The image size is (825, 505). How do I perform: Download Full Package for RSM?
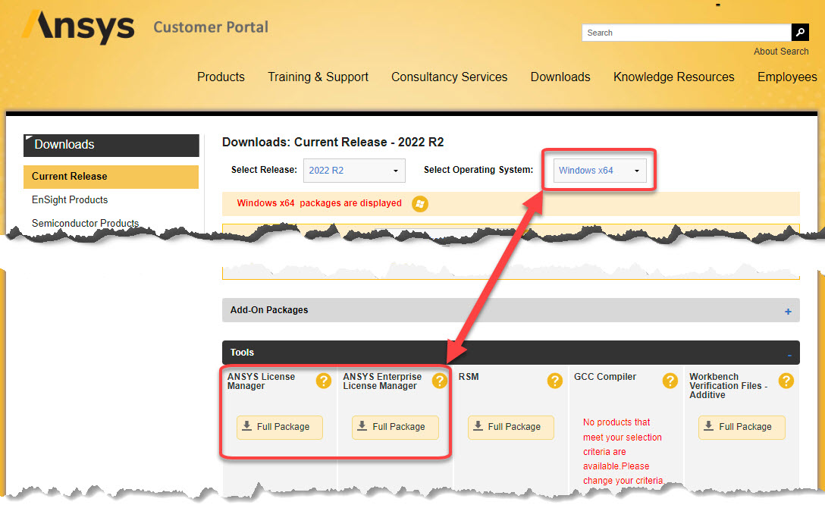[511, 427]
